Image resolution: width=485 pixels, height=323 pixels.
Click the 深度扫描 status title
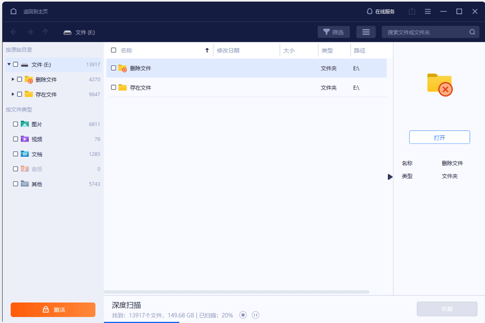tap(126, 305)
